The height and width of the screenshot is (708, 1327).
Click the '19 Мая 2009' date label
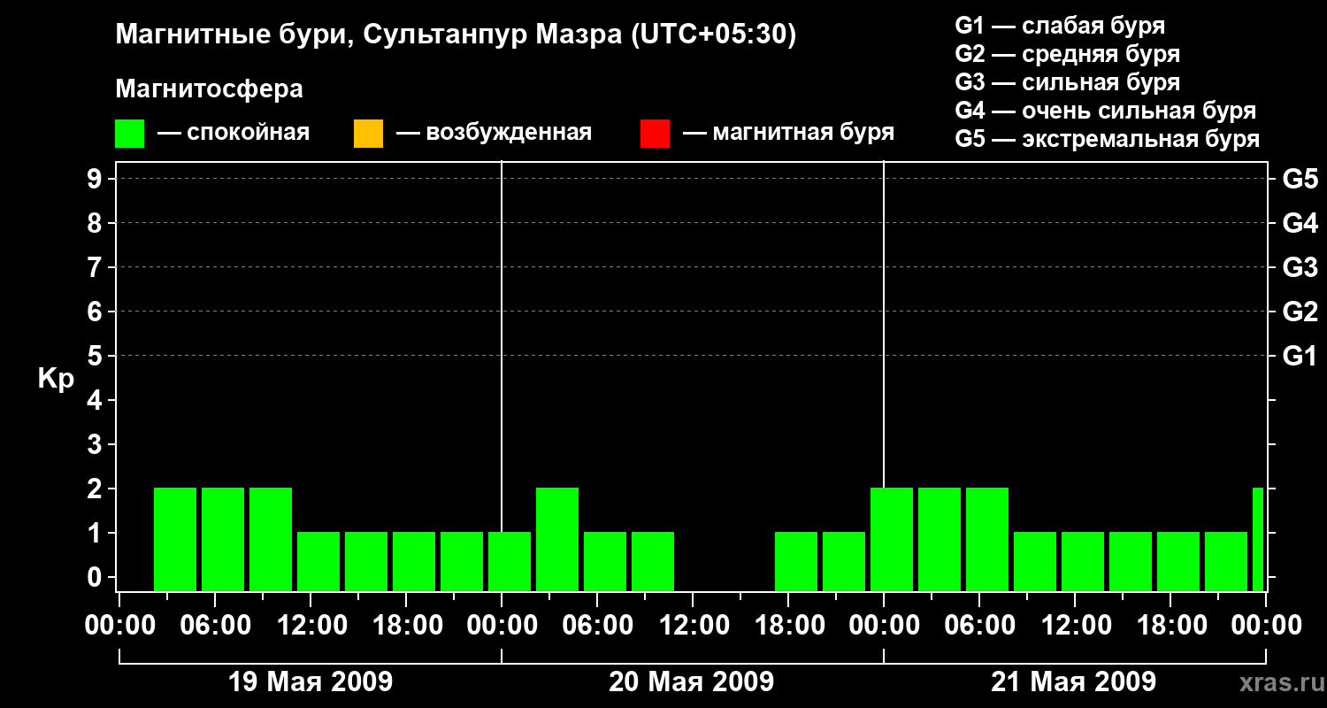pos(311,682)
